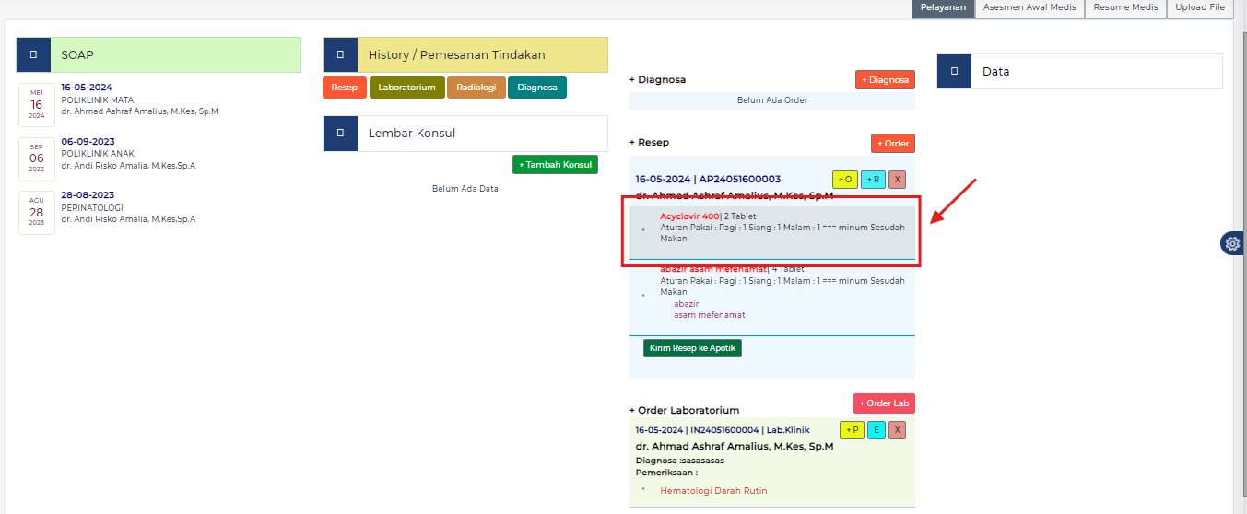Click the Kirim Resep ke Apotik button
This screenshot has width=1247, height=514.
pos(692,348)
